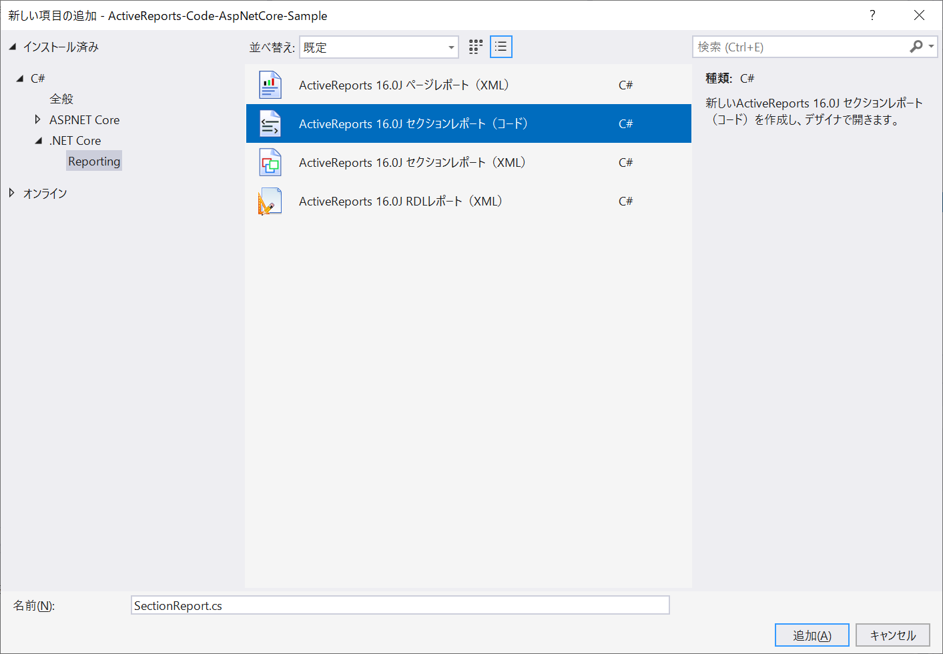Open the 並べ替え sort dropdown
Image resolution: width=943 pixels, height=654 pixels.
pos(379,47)
